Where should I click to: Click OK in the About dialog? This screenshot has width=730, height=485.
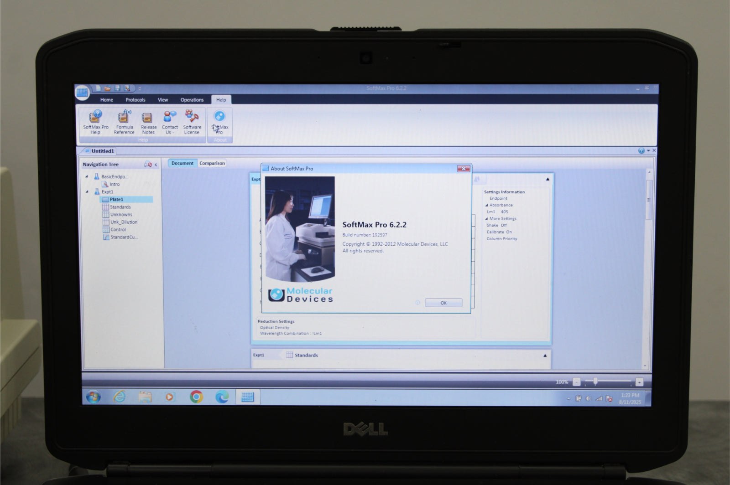click(443, 303)
